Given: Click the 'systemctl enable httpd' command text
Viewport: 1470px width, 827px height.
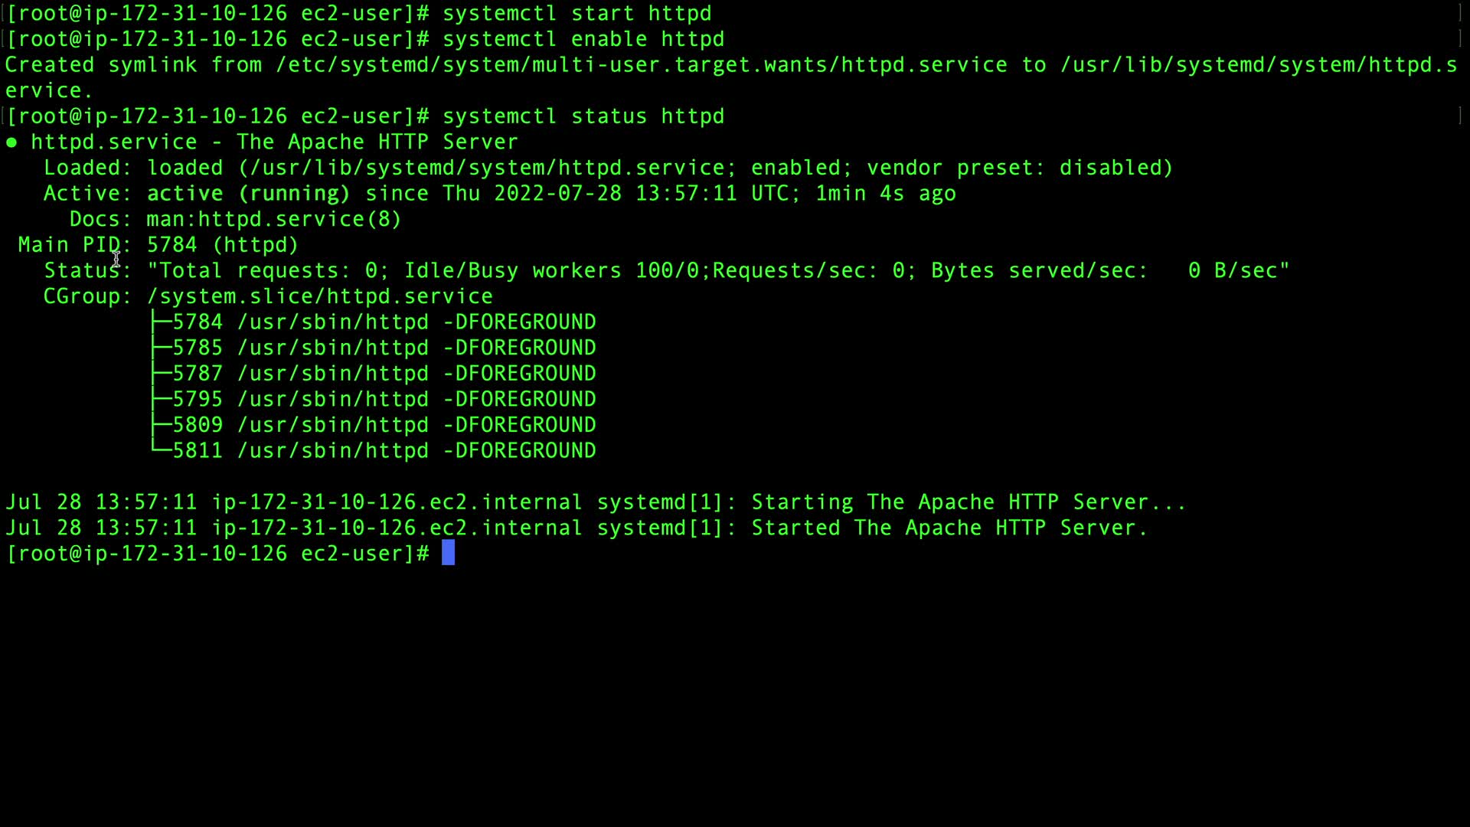Looking at the screenshot, I should [583, 40].
